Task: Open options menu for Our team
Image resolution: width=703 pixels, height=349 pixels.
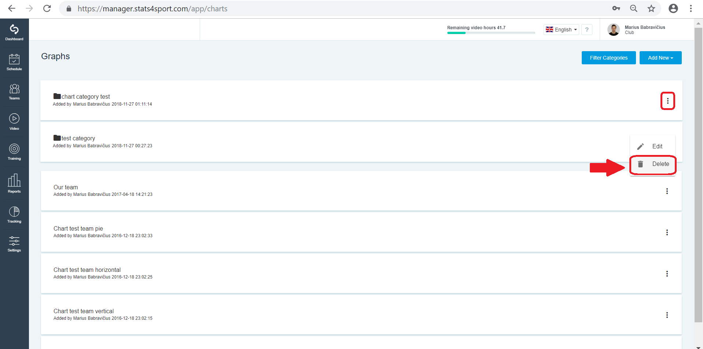Action: point(667,191)
